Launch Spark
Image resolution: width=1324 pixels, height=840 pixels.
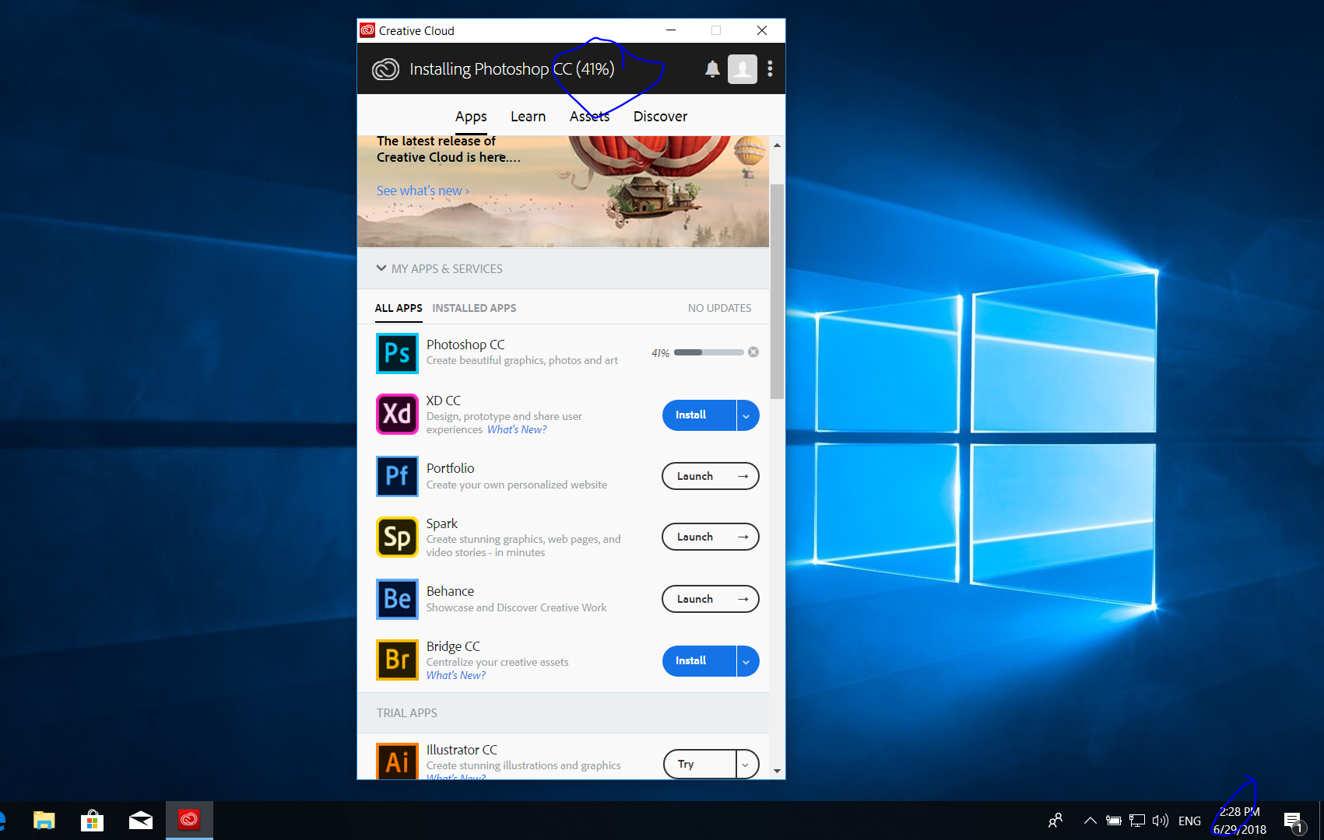pyautogui.click(x=711, y=537)
